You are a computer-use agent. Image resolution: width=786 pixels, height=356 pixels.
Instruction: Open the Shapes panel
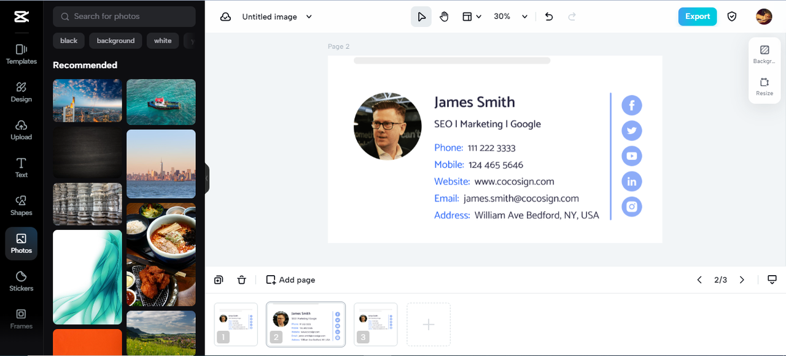coord(21,205)
